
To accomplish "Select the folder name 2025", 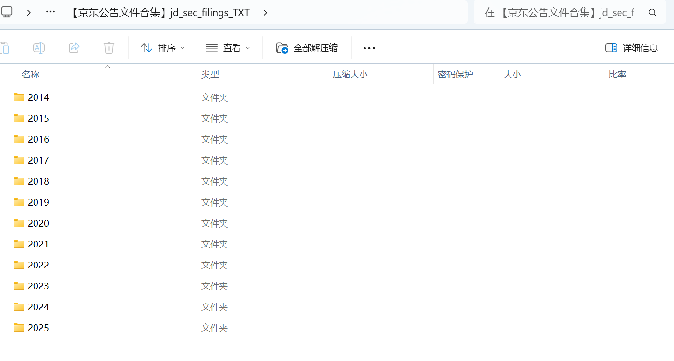I will point(38,328).
